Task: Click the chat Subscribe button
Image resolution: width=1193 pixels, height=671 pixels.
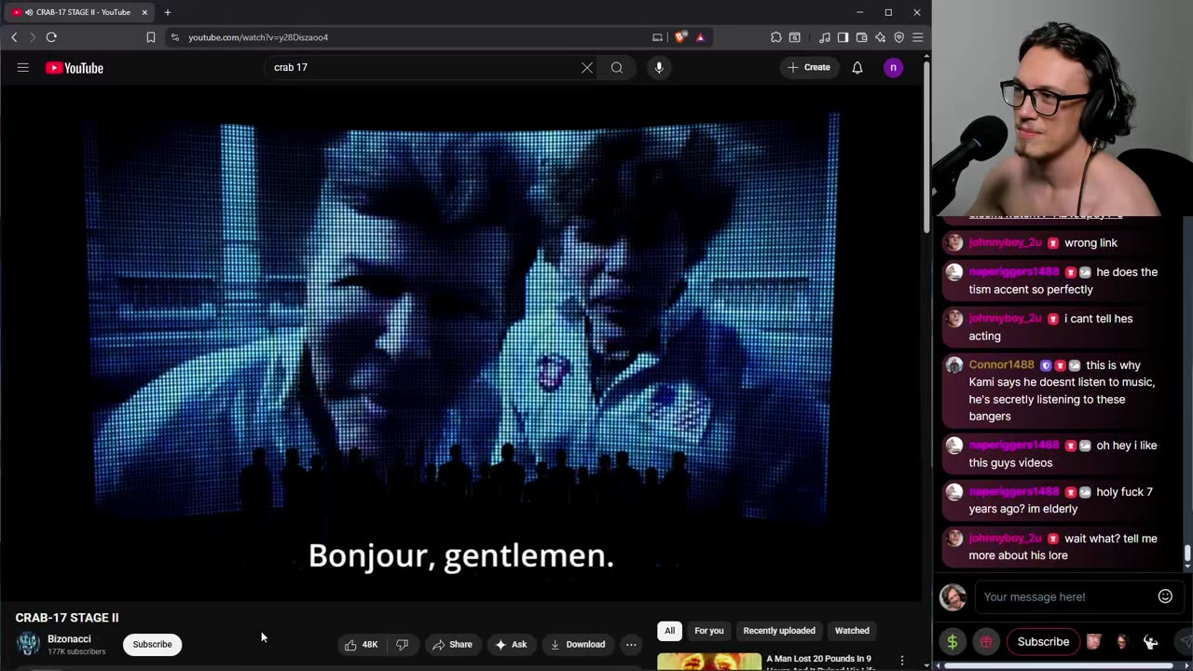Action: (1043, 641)
